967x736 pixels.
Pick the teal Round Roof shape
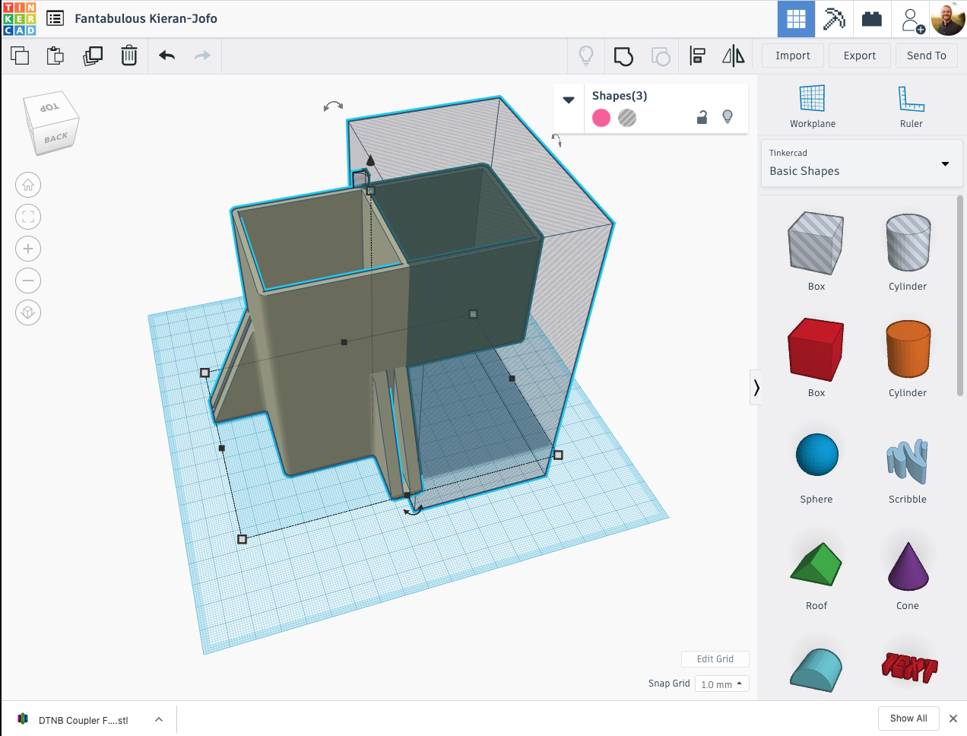click(x=816, y=669)
